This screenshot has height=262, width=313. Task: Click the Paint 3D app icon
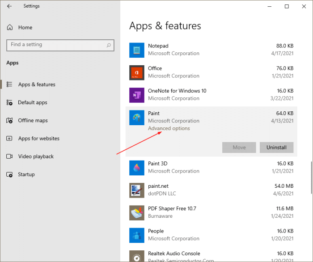tap(137, 168)
